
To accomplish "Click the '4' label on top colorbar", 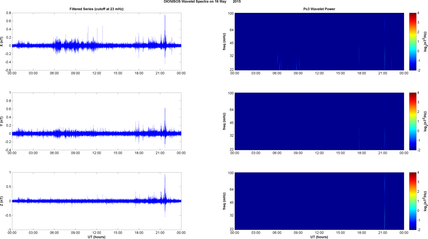I will [418, 13].
